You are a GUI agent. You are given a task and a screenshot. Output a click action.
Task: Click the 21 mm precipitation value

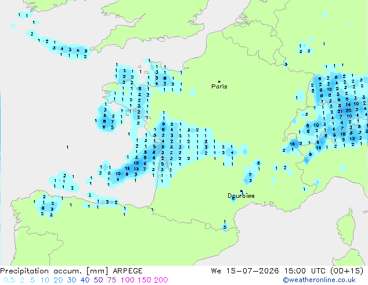pyautogui.click(x=340, y=112)
